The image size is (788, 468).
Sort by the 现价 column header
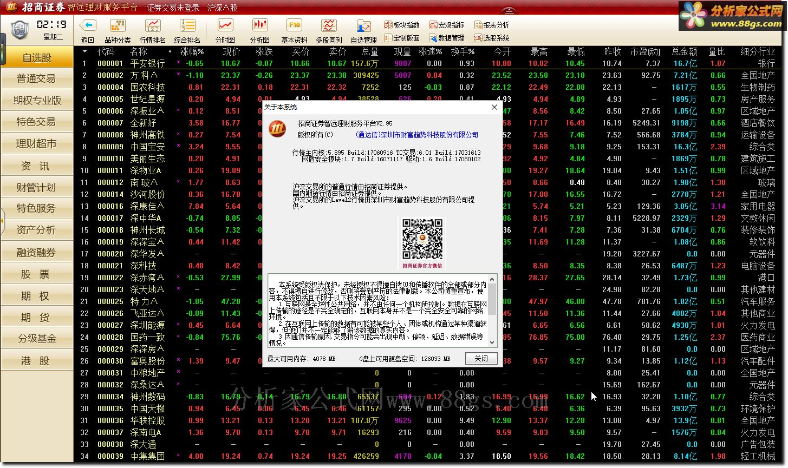pyautogui.click(x=231, y=51)
